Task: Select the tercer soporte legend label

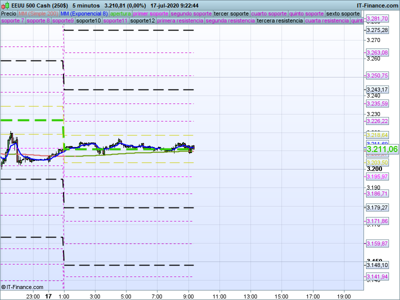Action: [231, 13]
